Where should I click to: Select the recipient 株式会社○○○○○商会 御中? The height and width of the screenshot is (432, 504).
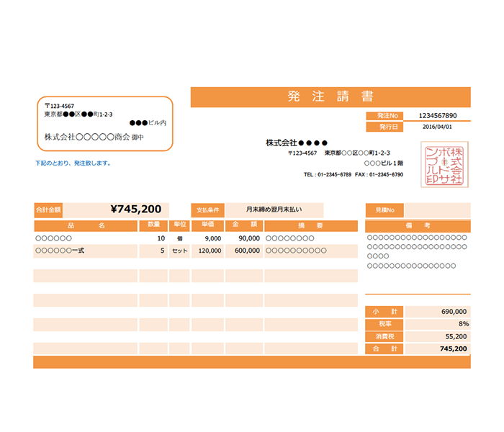click(94, 138)
